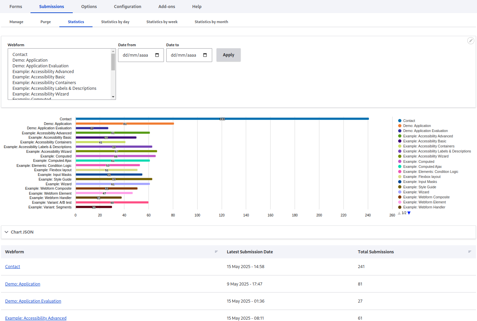
Task: Click the "15 May 2025 - 14:58" date cell
Action: [245, 266]
